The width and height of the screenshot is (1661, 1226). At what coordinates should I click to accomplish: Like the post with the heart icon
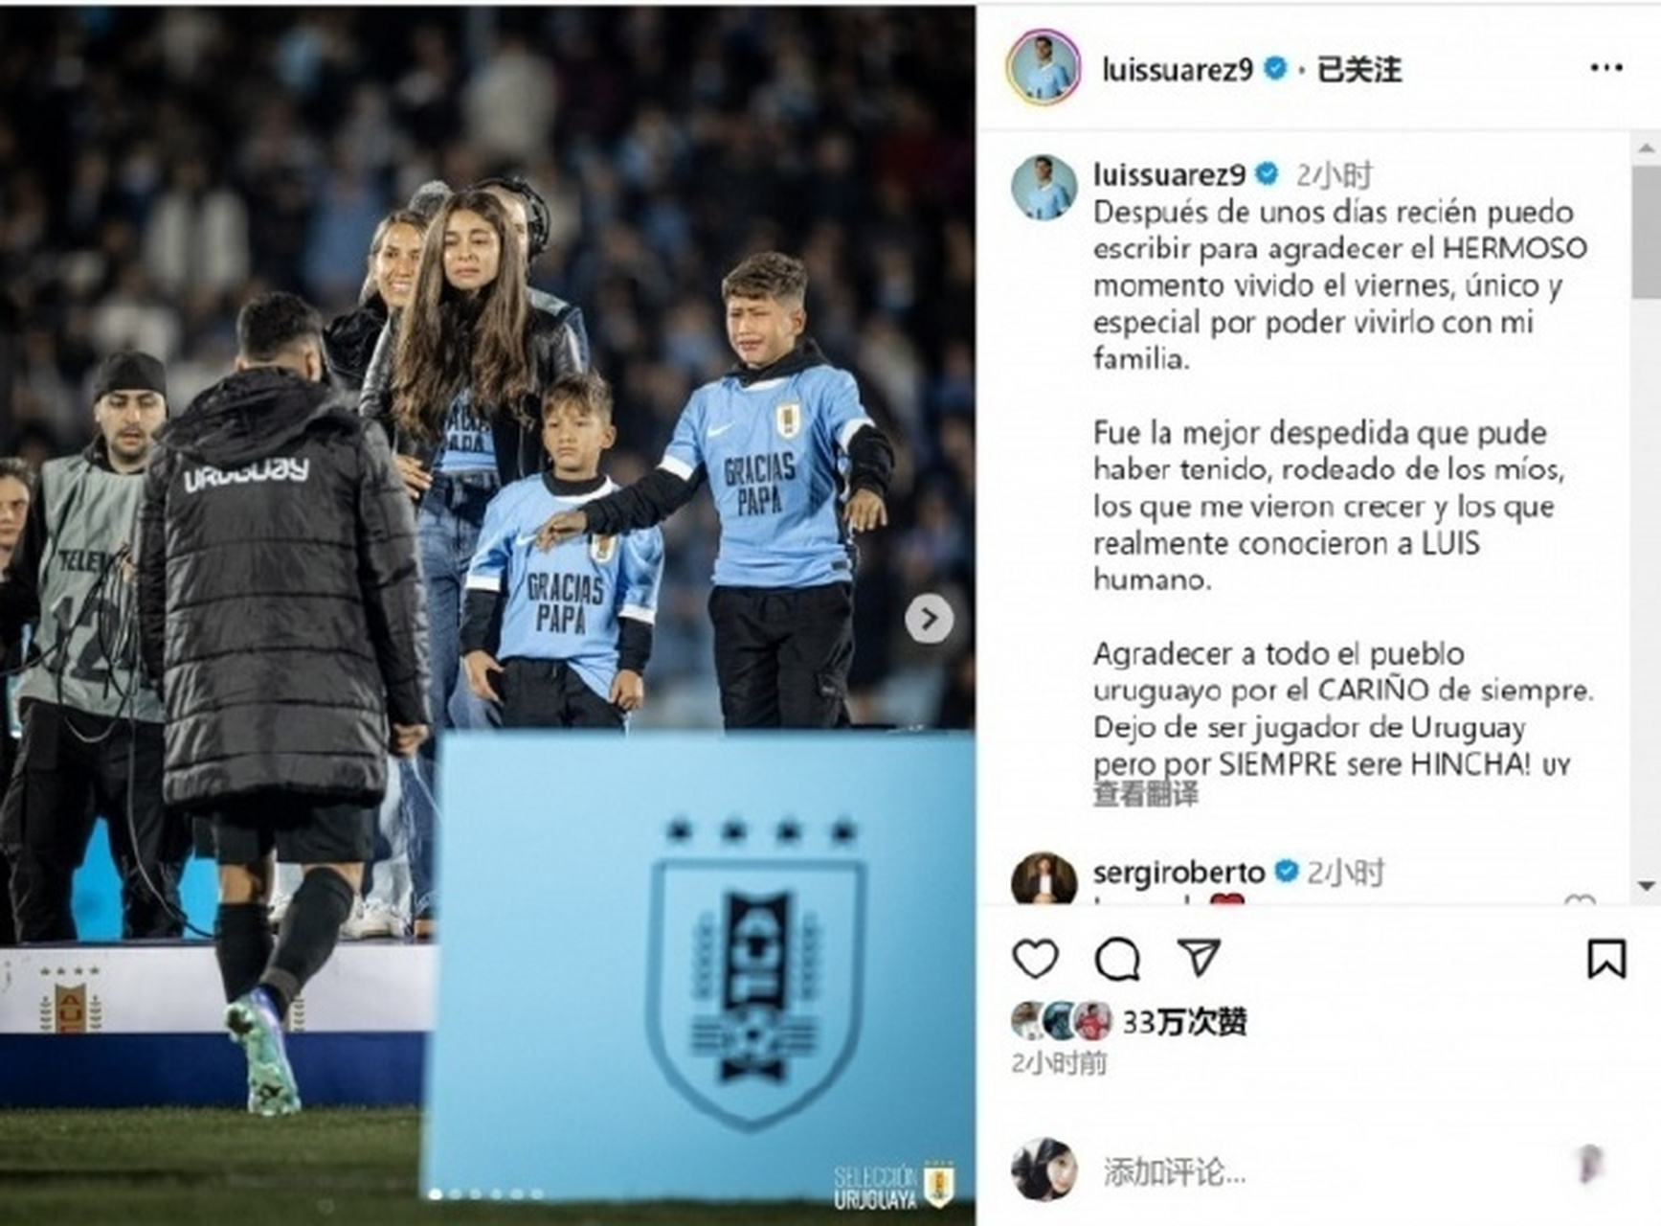pos(1035,959)
